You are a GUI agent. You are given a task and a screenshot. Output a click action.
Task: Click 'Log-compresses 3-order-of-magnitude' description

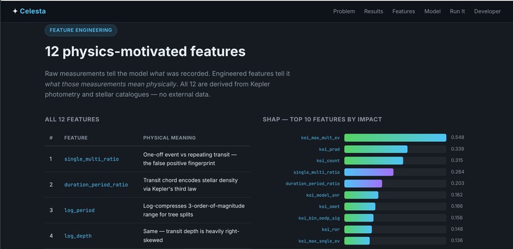[x=194, y=210]
